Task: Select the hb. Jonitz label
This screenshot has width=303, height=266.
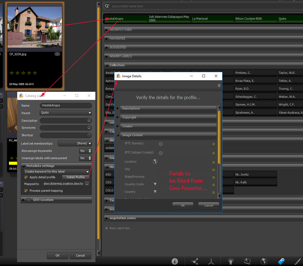Action: click(x=256, y=175)
